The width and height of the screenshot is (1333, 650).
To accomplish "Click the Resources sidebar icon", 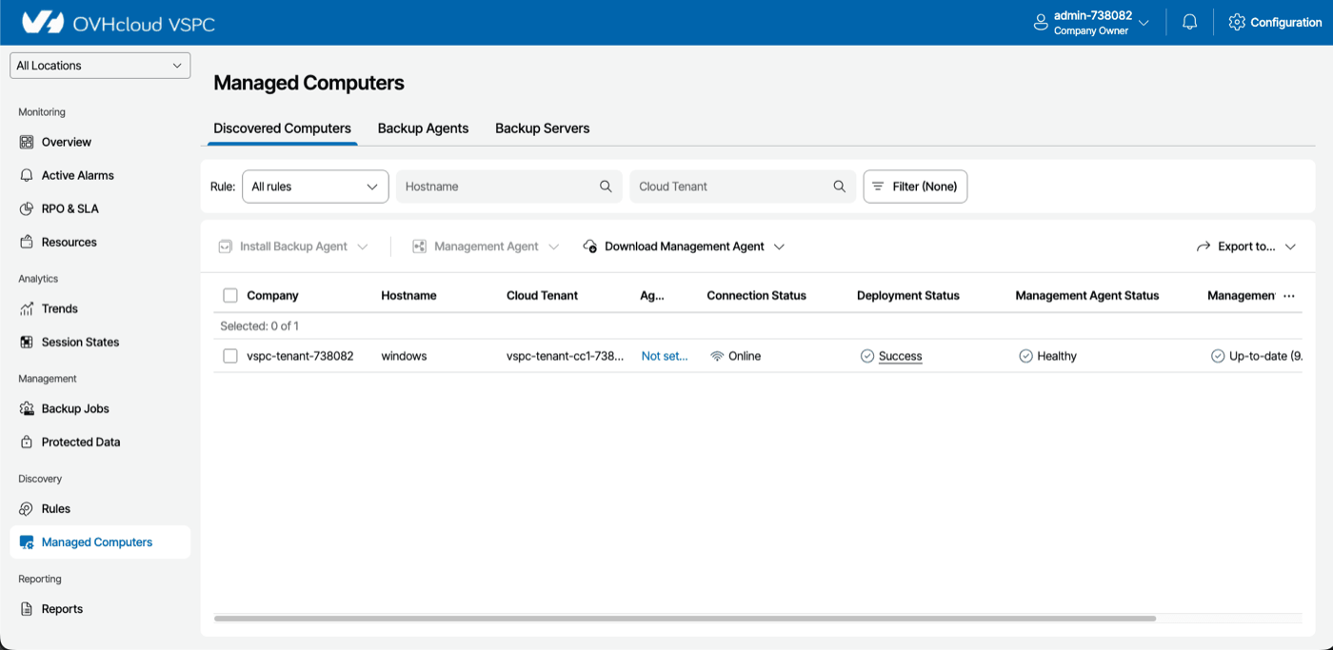I will (x=27, y=242).
